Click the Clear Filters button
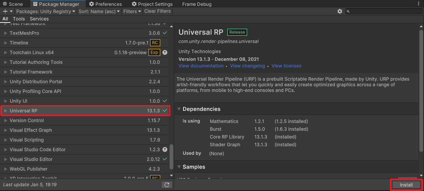The width and height of the screenshot is (424, 191). [157, 11]
